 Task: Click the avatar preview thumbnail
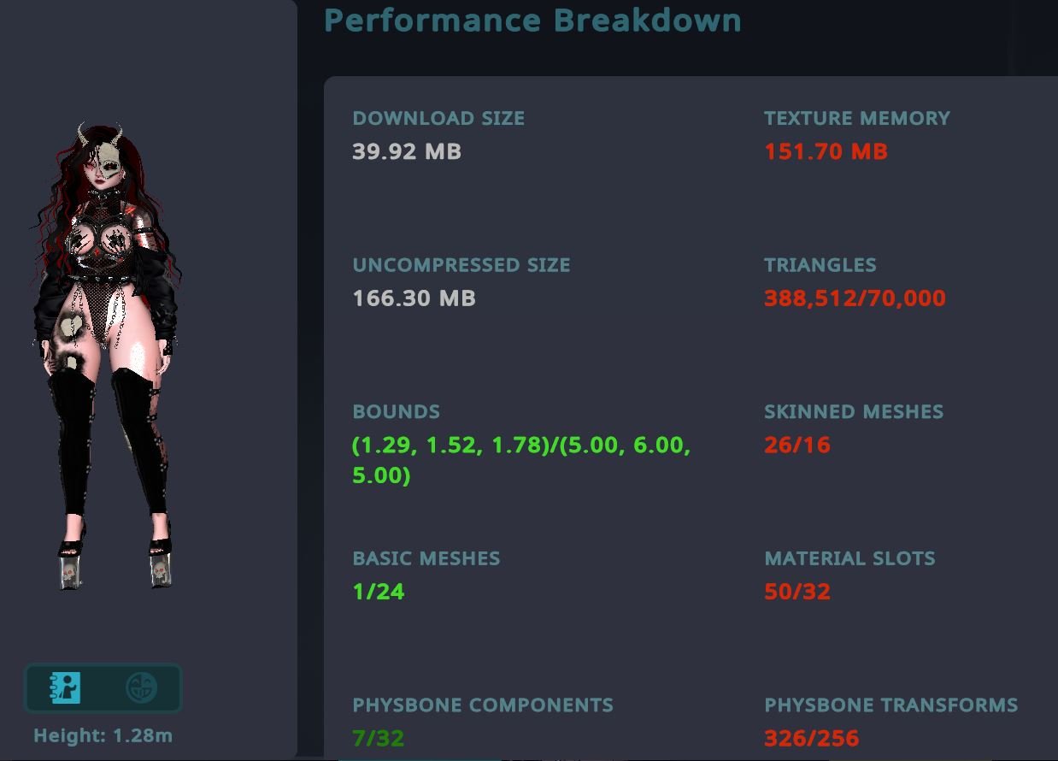[105, 356]
